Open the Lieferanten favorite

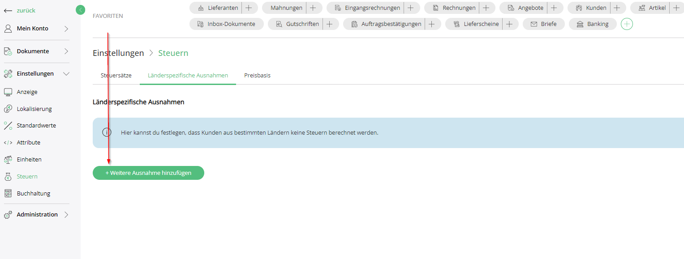tap(218, 8)
